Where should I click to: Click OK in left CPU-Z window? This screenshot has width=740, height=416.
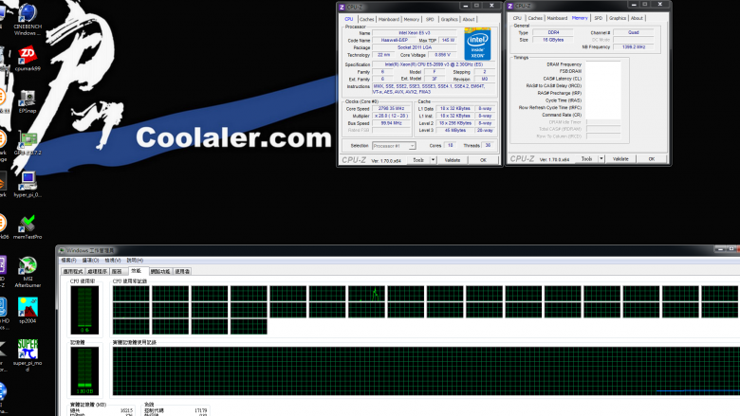pyautogui.click(x=483, y=160)
